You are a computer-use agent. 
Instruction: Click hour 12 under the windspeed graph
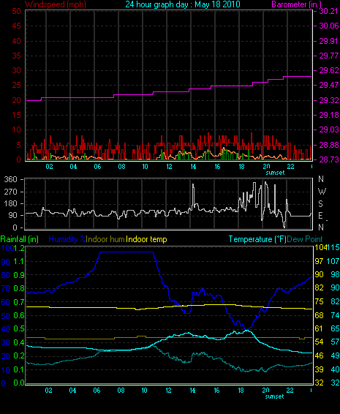[x=169, y=167]
